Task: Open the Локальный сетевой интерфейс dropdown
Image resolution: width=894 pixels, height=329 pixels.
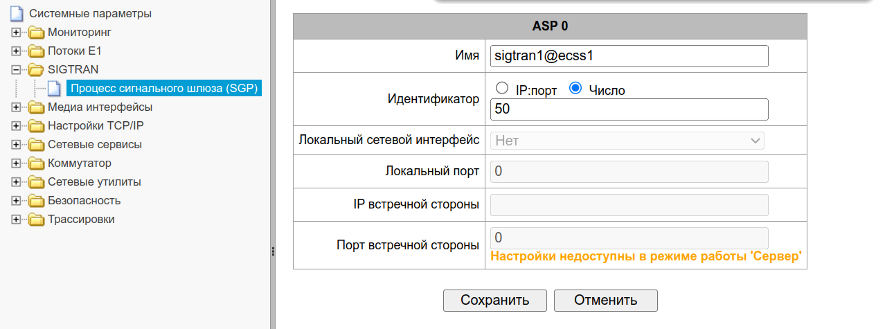Action: (x=627, y=141)
